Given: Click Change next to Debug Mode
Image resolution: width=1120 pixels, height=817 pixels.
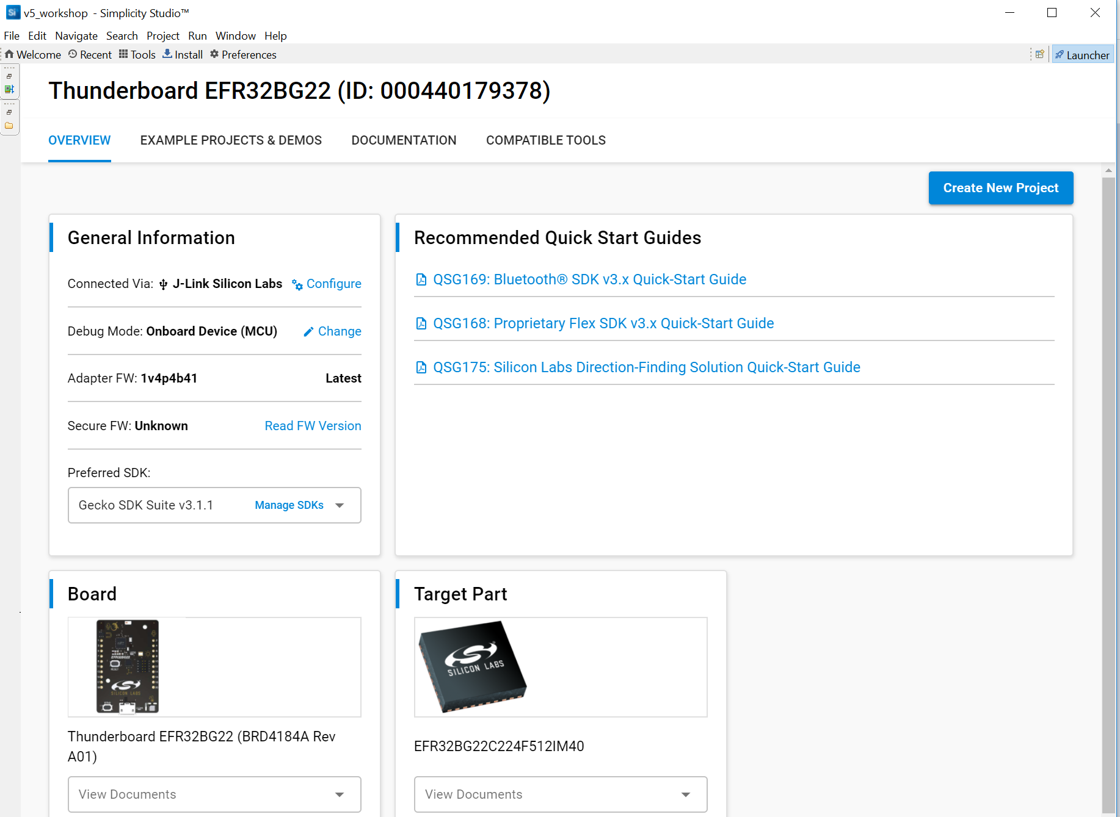Looking at the screenshot, I should pyautogui.click(x=340, y=331).
